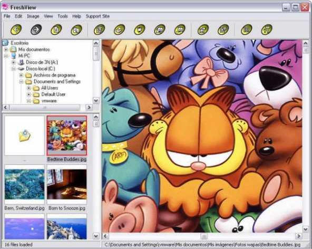Click thumbnail panel scroll up arrow

(96, 117)
